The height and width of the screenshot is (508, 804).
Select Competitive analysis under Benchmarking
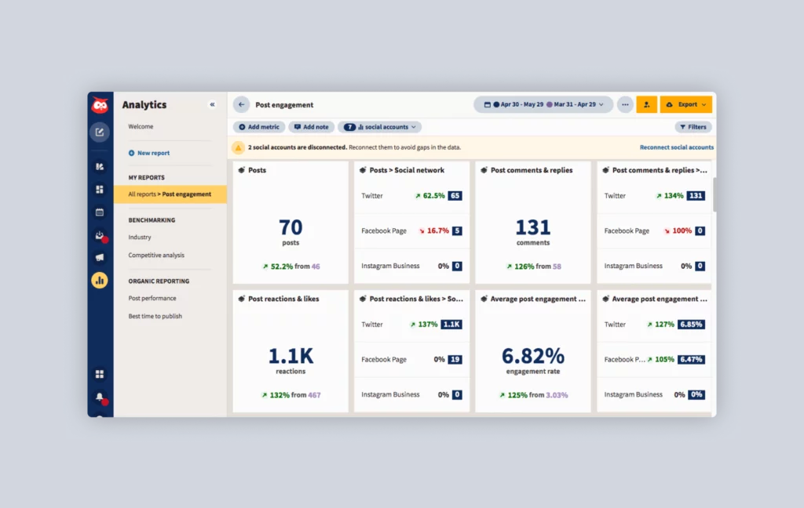click(156, 255)
